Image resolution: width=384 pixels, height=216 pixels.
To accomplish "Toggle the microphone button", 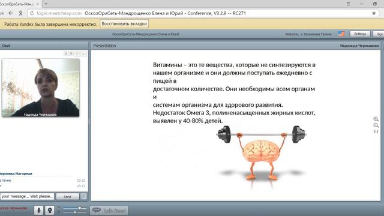I will pos(38,210).
